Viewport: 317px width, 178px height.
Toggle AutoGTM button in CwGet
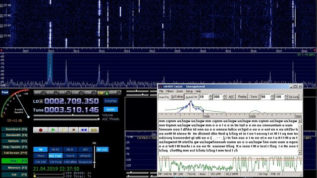pos(191,97)
